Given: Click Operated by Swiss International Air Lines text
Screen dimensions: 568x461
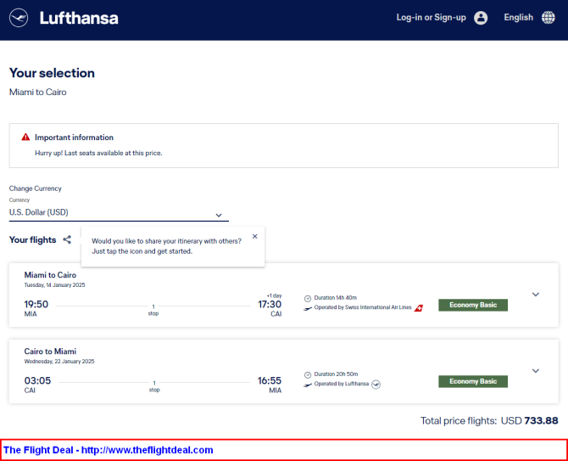Looking at the screenshot, I should tap(363, 307).
